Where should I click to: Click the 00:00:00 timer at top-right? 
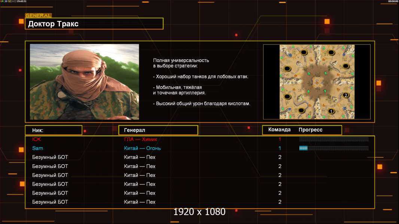click(393, 1)
